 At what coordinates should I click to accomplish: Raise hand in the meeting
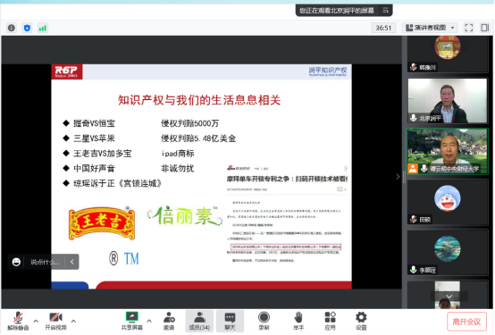298,321
